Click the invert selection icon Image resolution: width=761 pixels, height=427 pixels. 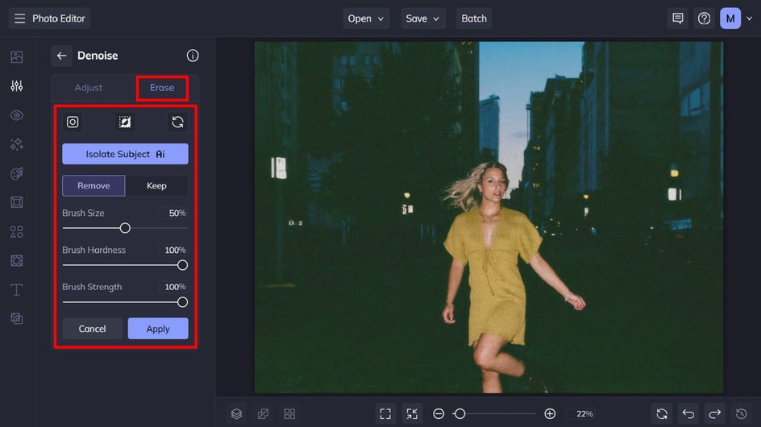coord(125,122)
